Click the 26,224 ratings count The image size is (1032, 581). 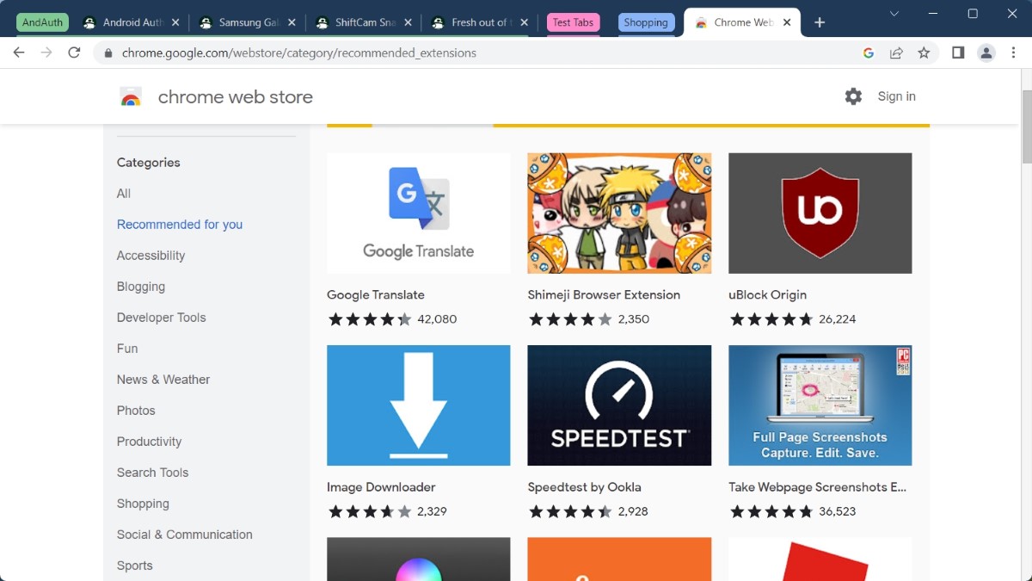(x=838, y=319)
